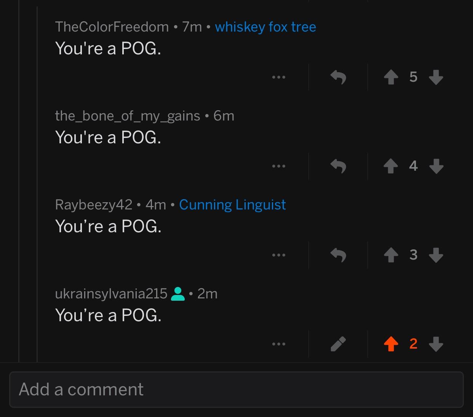Upvote the_bone_of_my_gains comment
The width and height of the screenshot is (473, 417).
pyautogui.click(x=391, y=166)
